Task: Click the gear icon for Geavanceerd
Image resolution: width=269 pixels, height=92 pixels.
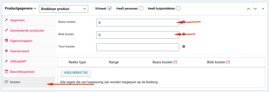Action: 6,51
